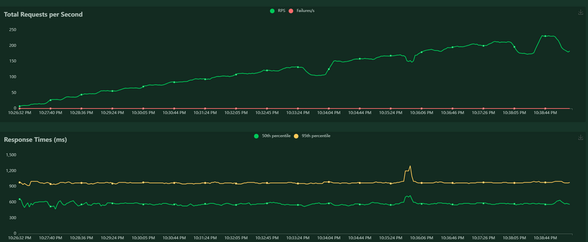Viewport: 588px width, 242px height.
Task: Select the 95th percentile point at 10:30:05 PM
Action: [143, 183]
